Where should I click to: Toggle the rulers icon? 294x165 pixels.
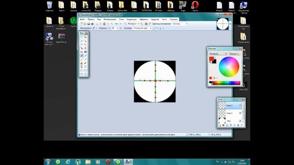[150, 24]
